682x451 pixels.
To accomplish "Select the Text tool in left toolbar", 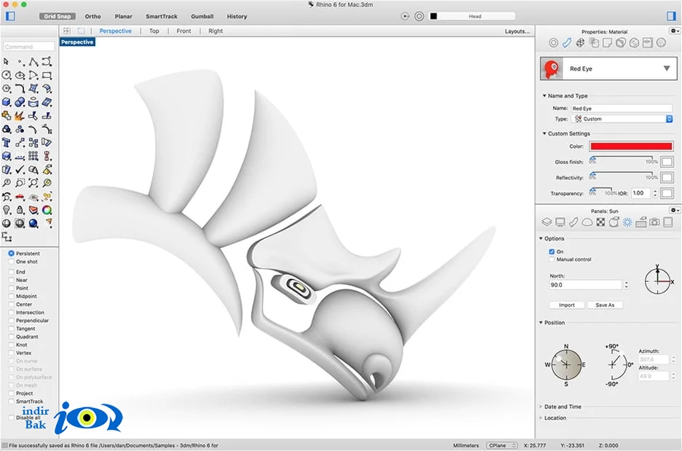I will (x=6, y=142).
